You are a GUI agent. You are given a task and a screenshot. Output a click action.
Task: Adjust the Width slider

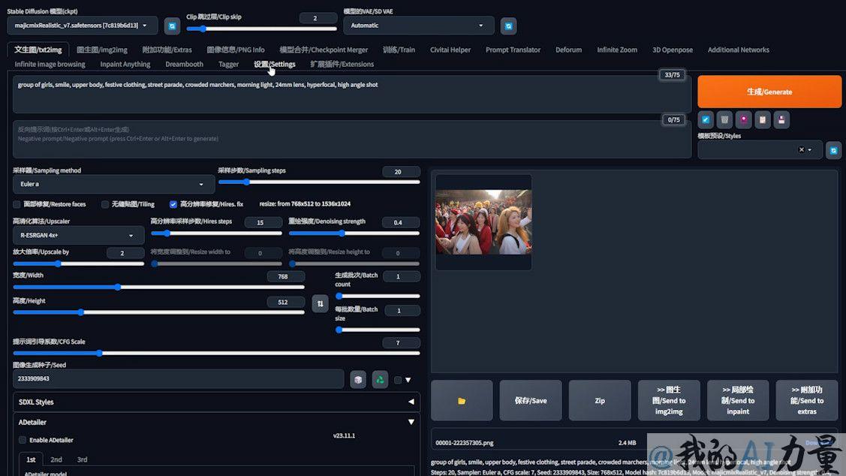click(158, 288)
